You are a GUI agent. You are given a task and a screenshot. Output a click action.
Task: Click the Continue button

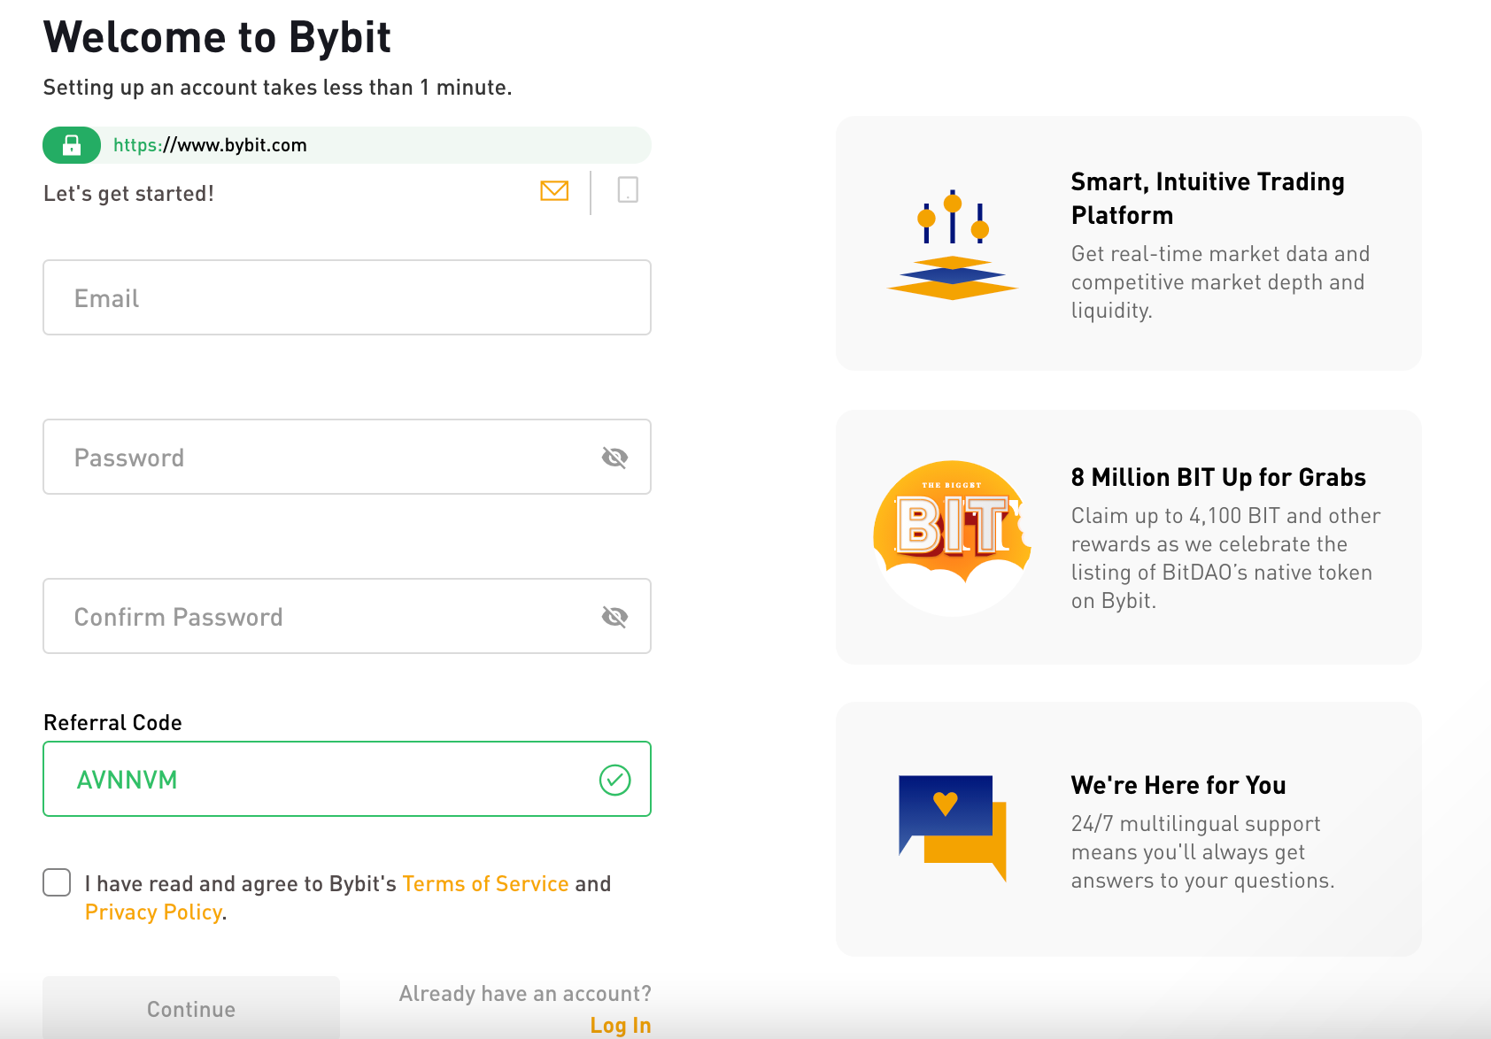coord(191,1008)
